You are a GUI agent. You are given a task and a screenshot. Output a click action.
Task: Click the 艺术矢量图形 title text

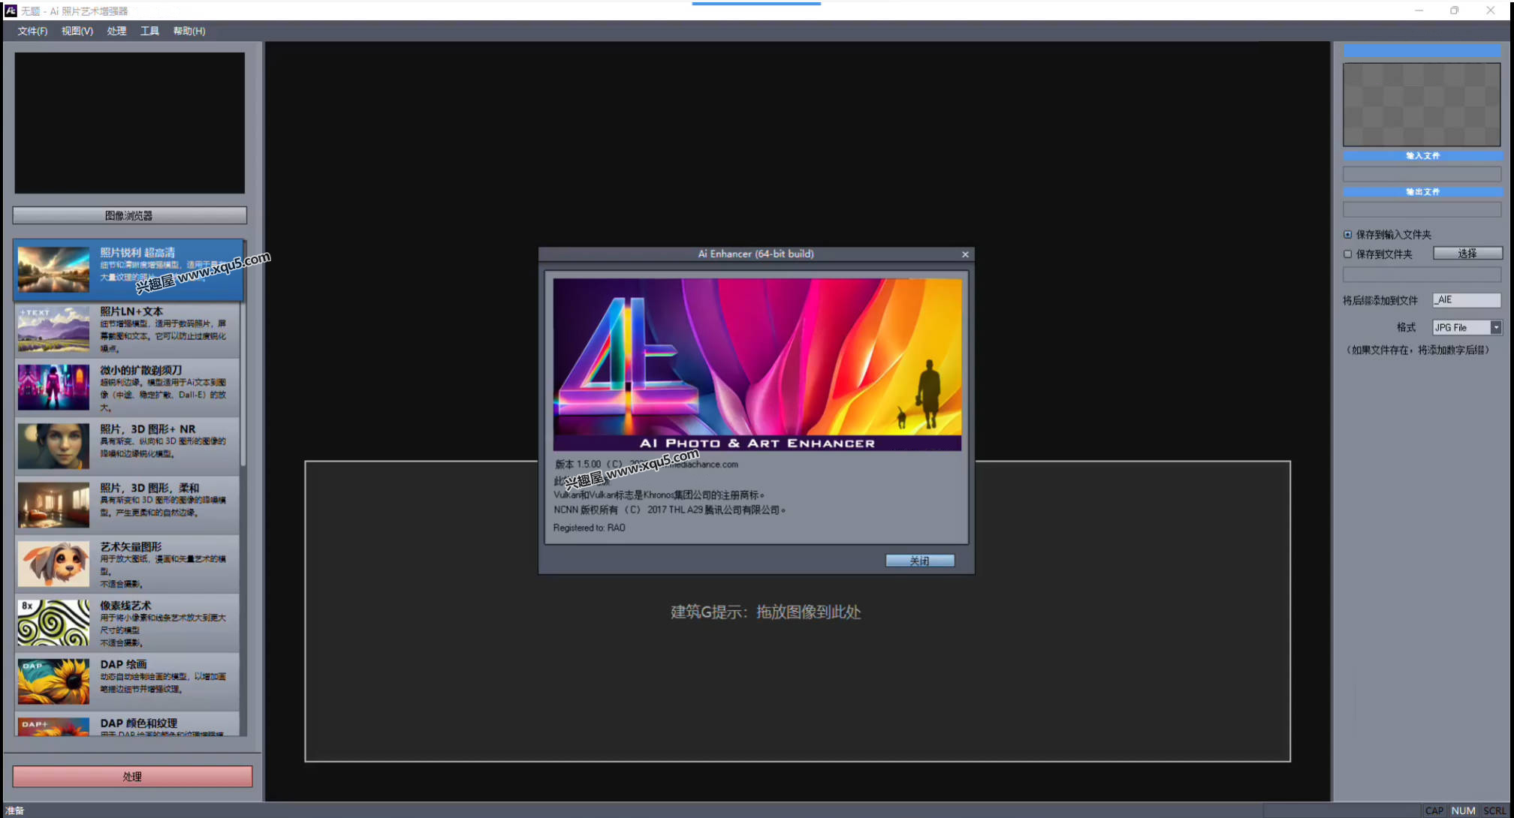(x=131, y=546)
